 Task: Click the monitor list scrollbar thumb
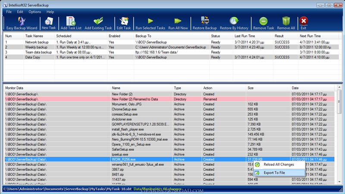point(339,102)
